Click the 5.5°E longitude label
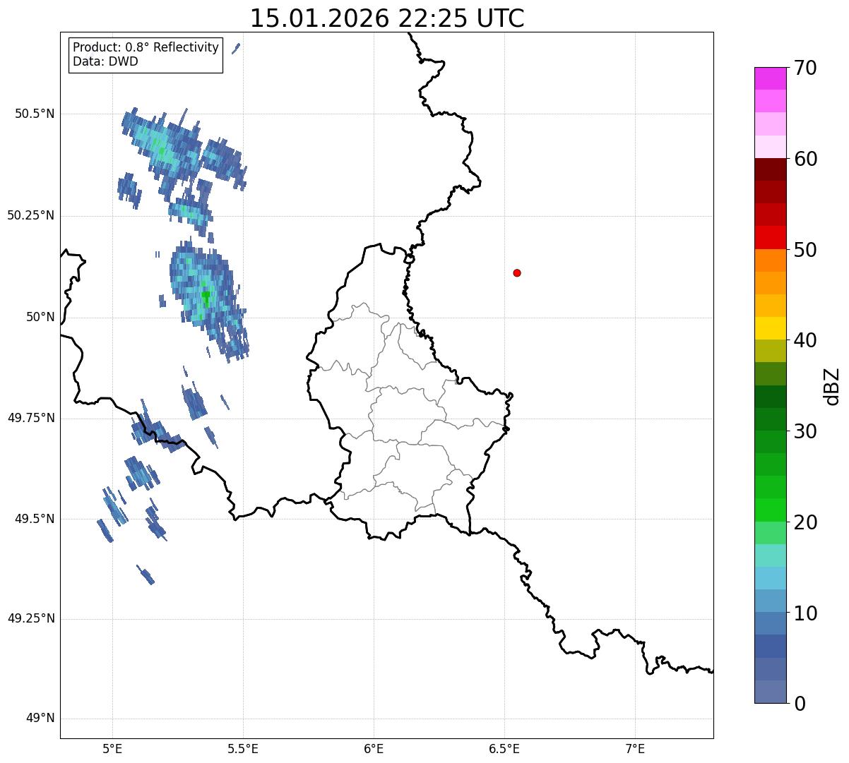 [243, 748]
